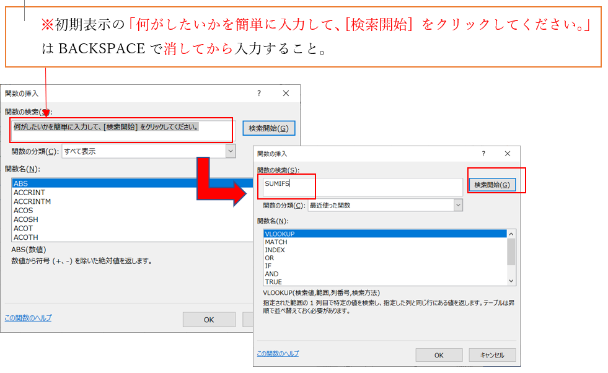Click the down arrow of the function list scrollbar
The image size is (608, 373).
511,281
